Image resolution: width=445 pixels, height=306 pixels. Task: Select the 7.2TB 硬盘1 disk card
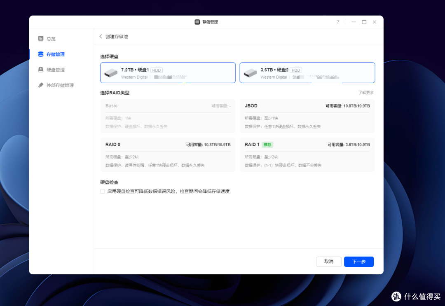coord(168,73)
